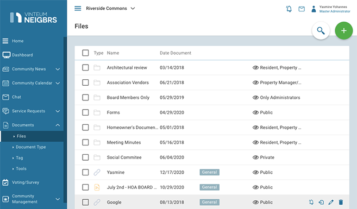This screenshot has width=357, height=209.
Task: Check the box for Social Commitee
Action: click(85, 157)
